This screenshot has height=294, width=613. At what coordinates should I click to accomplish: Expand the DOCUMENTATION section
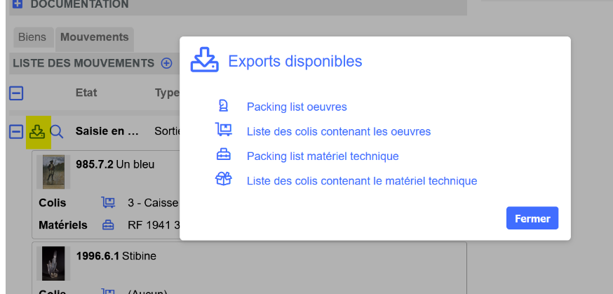click(17, 4)
